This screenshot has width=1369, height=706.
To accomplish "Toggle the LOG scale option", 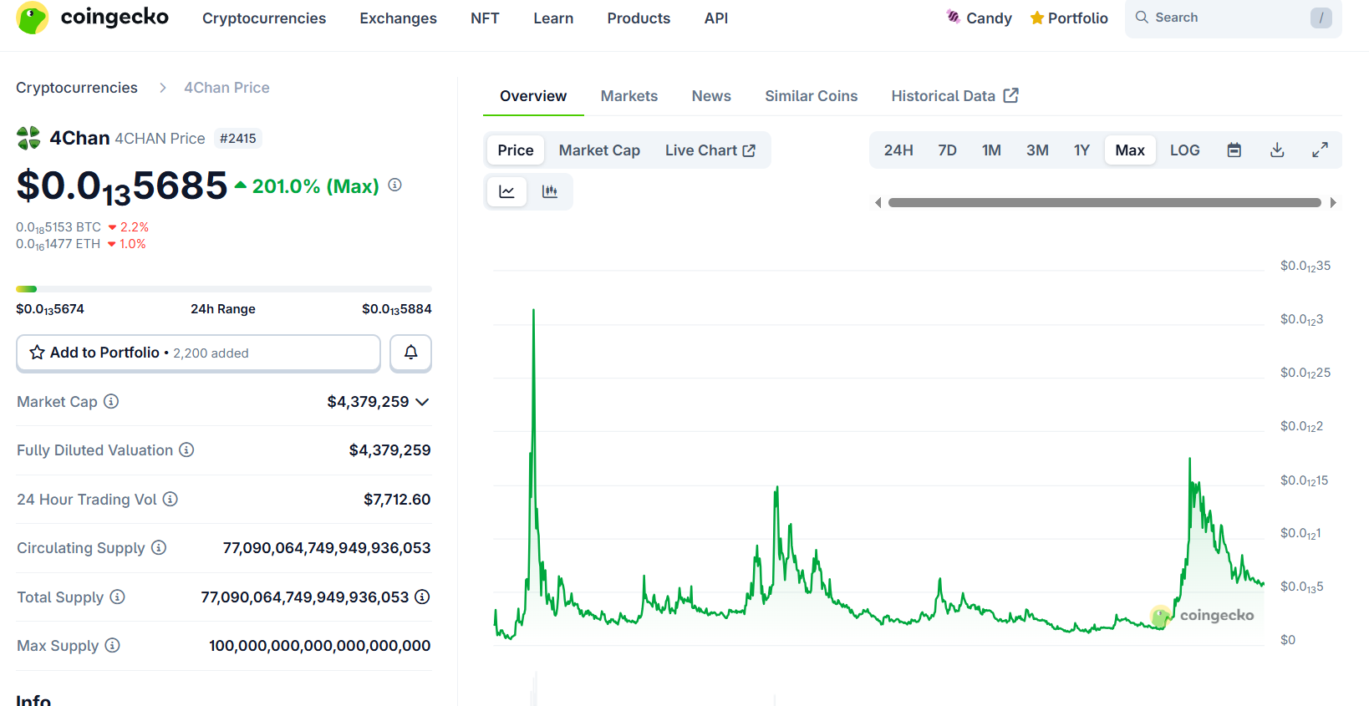I will click(x=1185, y=150).
